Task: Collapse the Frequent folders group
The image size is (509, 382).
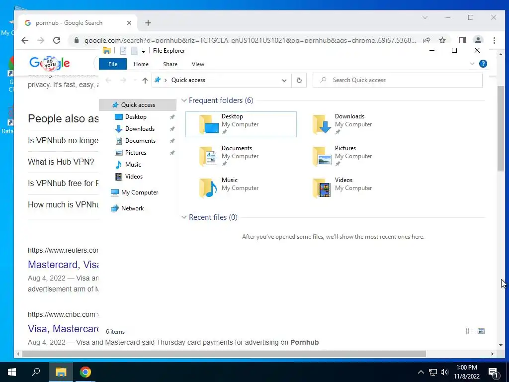Action: pos(184,100)
